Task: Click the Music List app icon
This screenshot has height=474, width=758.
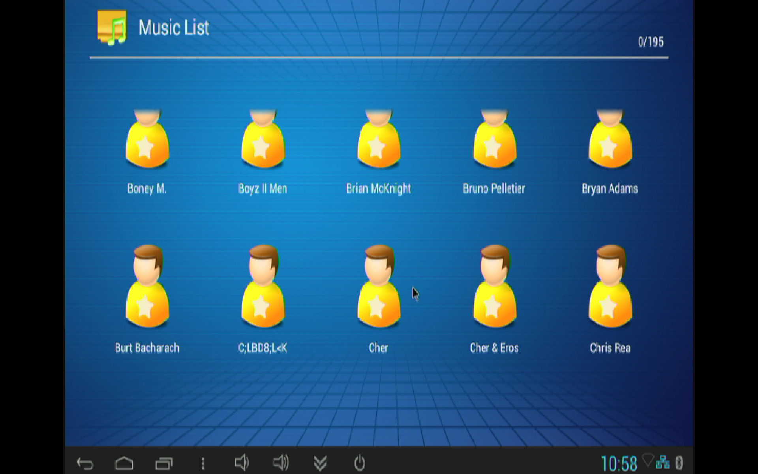Action: [112, 28]
